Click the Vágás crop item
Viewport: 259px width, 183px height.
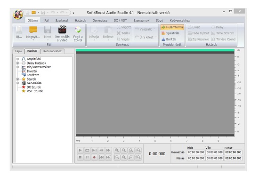(x=123, y=39)
